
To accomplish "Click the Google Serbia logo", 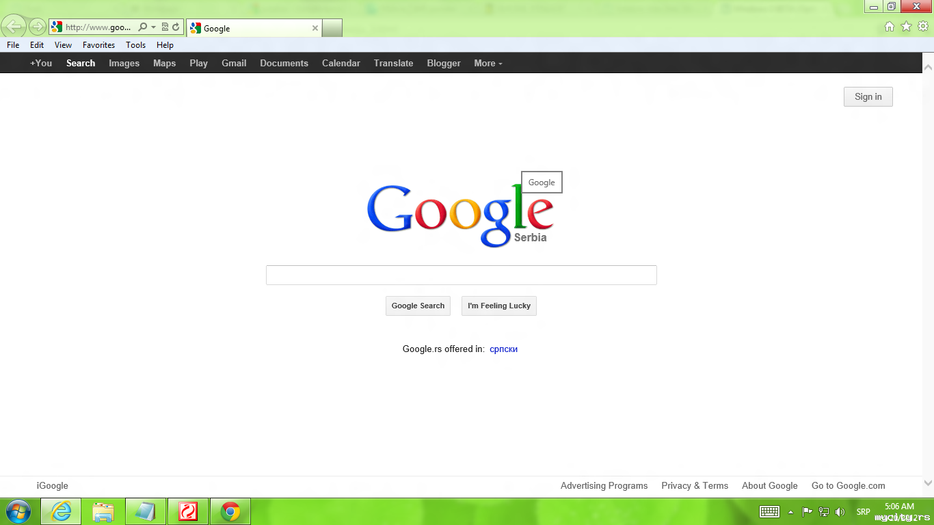I will pos(460,215).
